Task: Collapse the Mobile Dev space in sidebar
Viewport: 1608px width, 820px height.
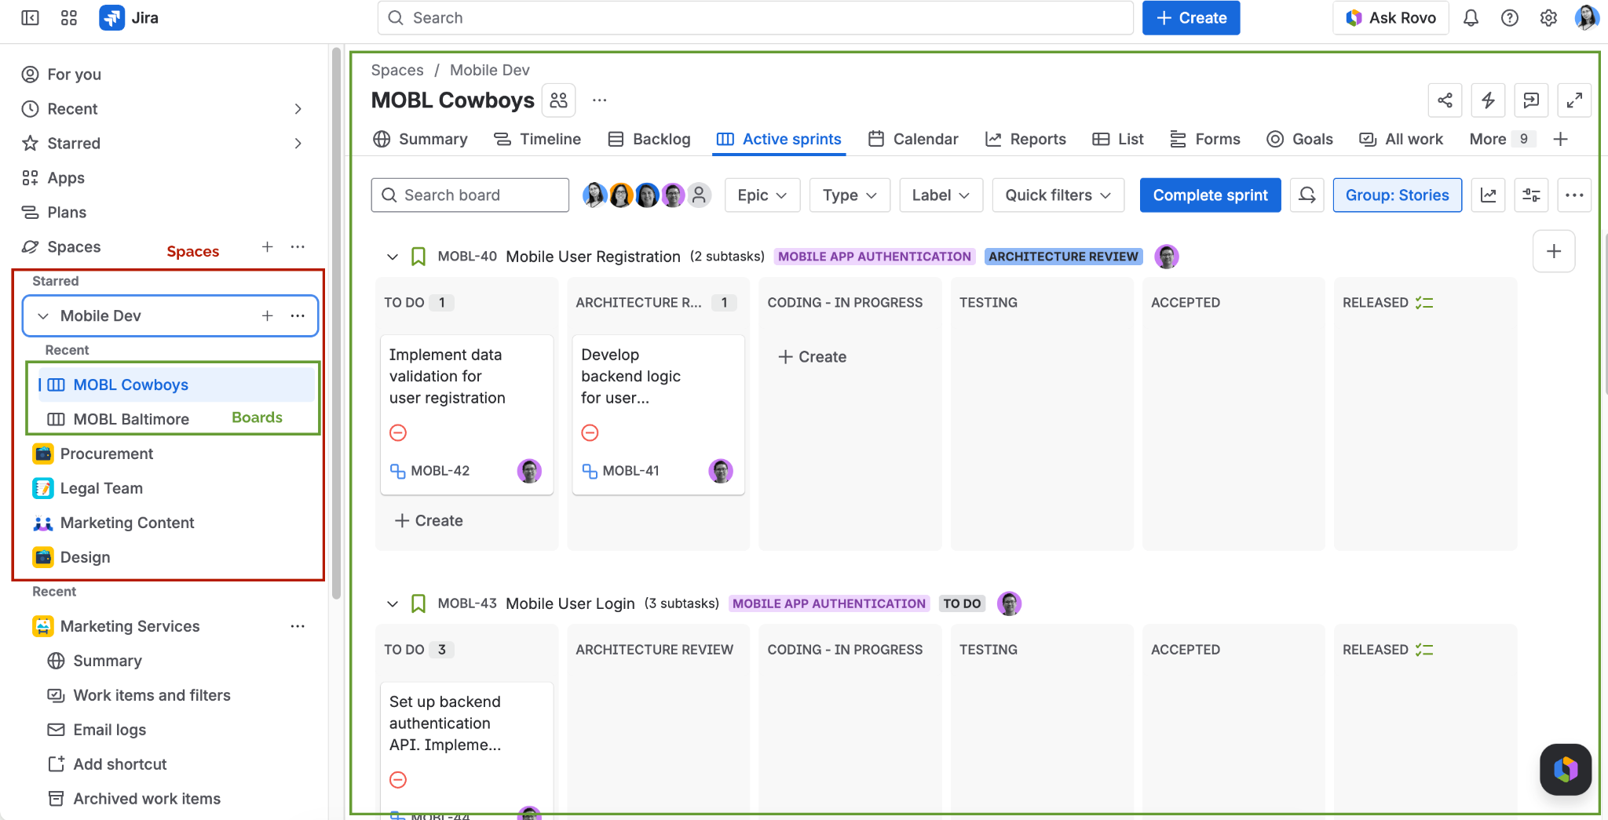Action: tap(43, 315)
